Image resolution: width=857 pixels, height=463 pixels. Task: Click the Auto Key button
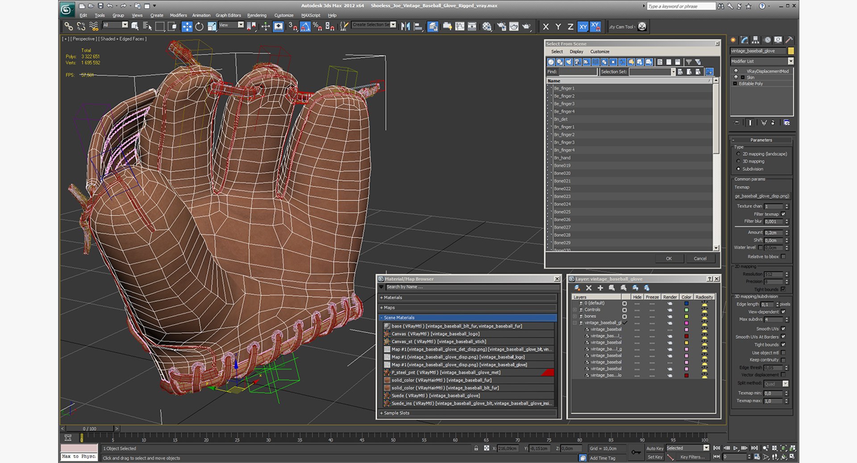tap(654, 448)
